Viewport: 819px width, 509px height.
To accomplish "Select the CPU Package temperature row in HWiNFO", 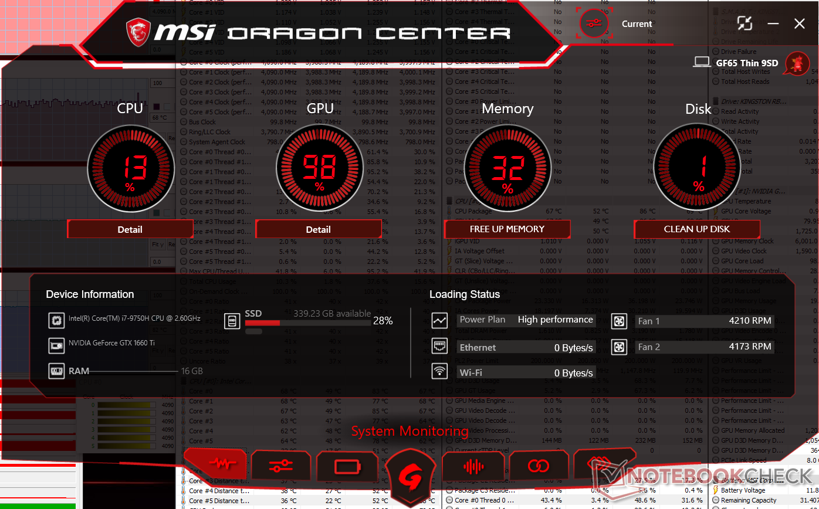I will (576, 211).
